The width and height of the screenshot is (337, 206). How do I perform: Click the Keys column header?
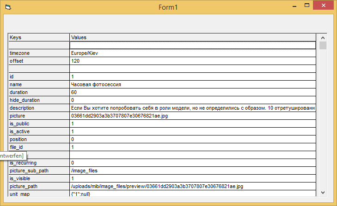click(x=39, y=37)
